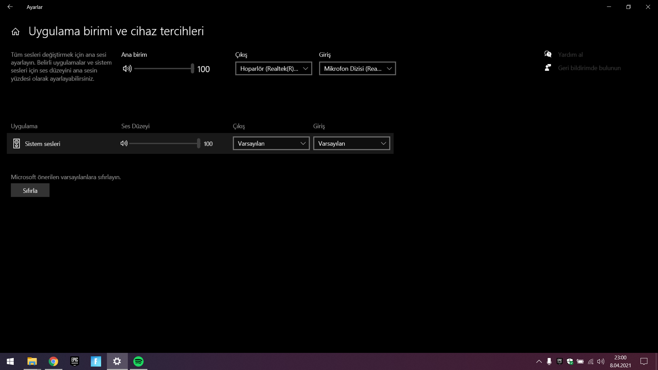Open Epic Games Launcher from taskbar
658x370 pixels.
(75, 361)
